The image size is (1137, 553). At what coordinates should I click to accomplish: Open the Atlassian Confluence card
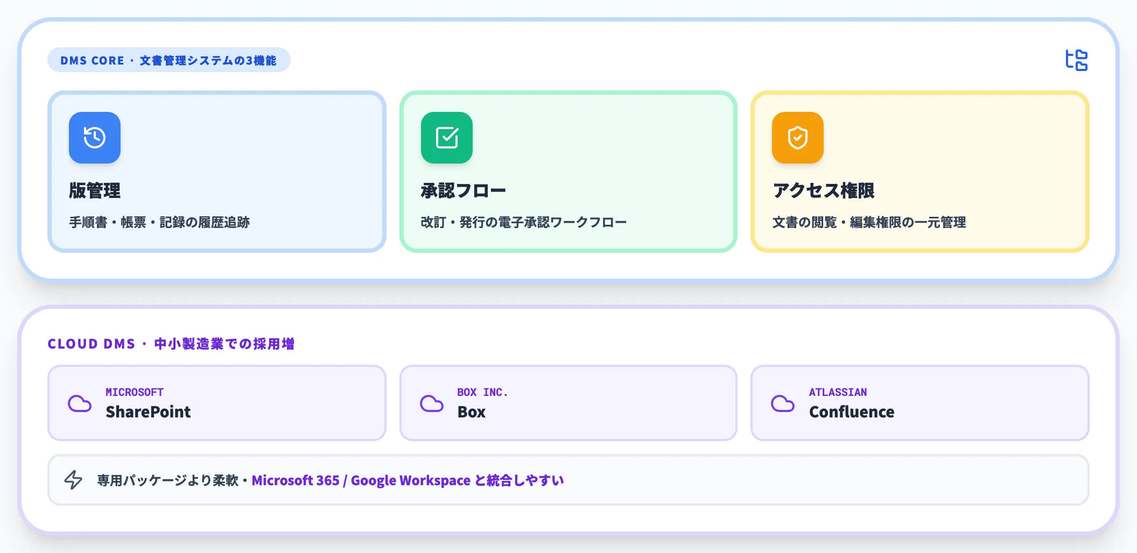(x=920, y=403)
